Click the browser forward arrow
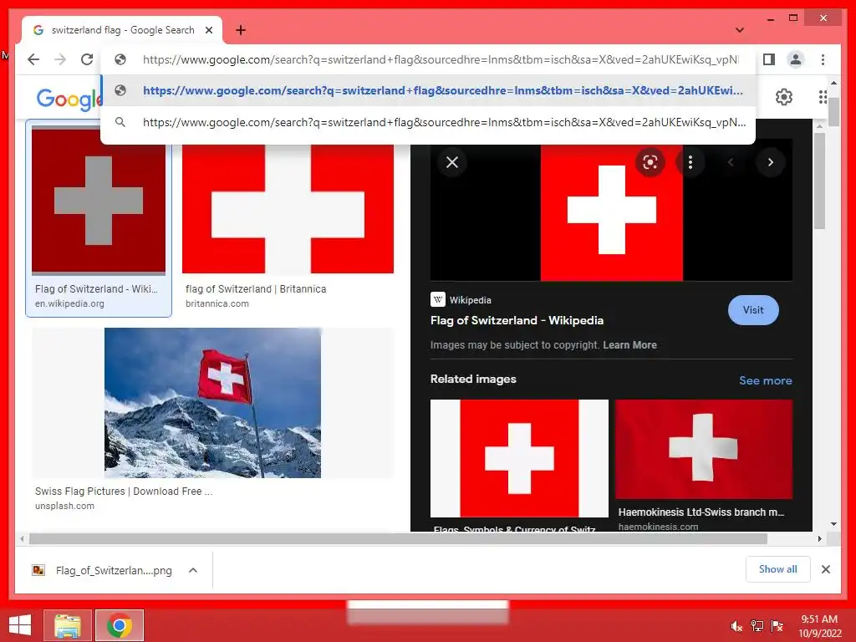856x642 pixels. click(x=60, y=59)
